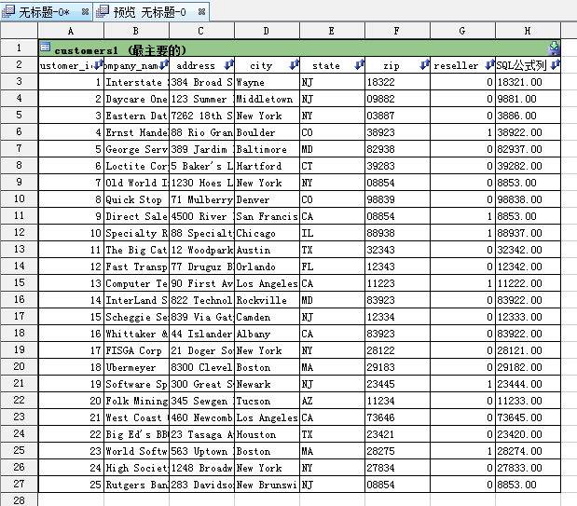
Task: Select row header 27
Action: click(20, 484)
